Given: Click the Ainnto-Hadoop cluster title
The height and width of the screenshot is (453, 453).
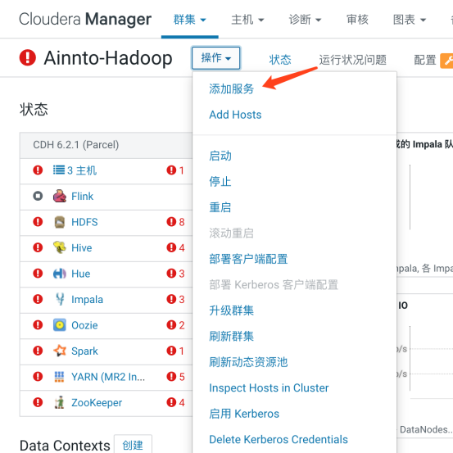Looking at the screenshot, I should pos(108,58).
